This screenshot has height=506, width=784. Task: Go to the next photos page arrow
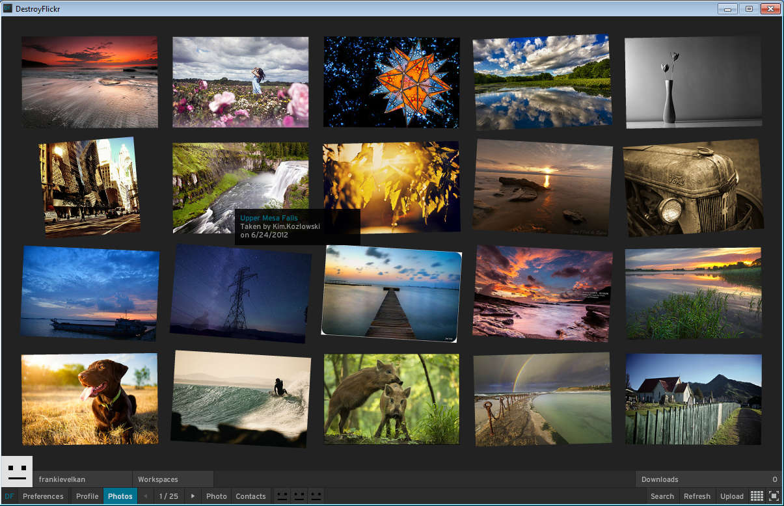(193, 496)
